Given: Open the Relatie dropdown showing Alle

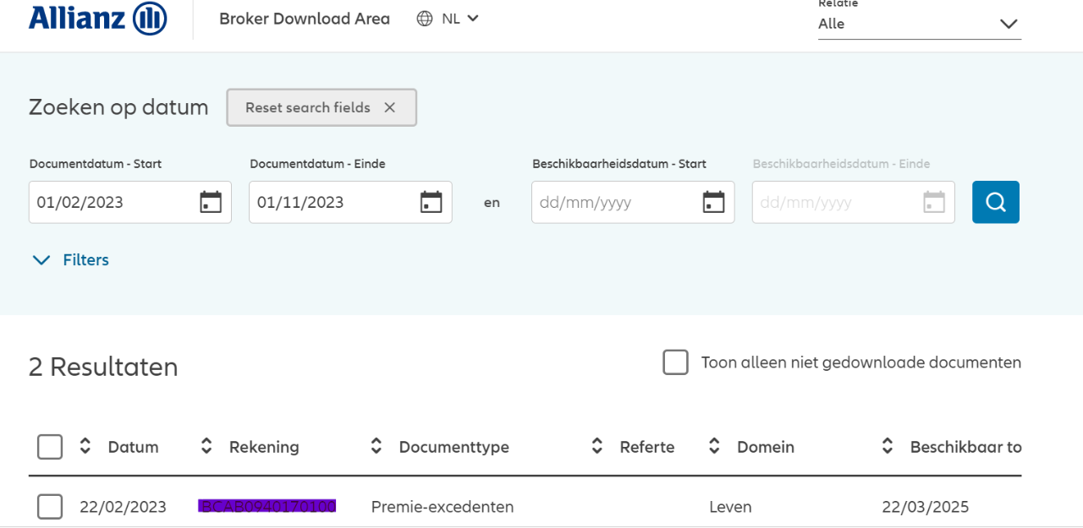Looking at the screenshot, I should [x=919, y=24].
